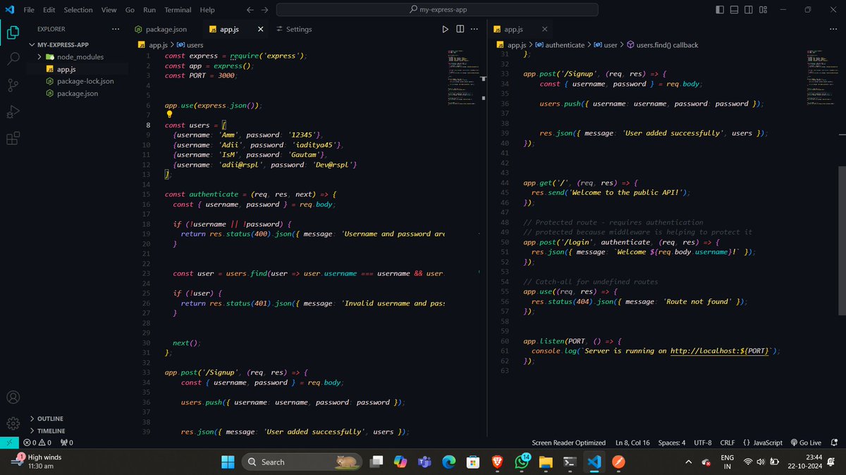Open WhatsApp from the taskbar
This screenshot has height=475, width=846.
[x=522, y=462]
